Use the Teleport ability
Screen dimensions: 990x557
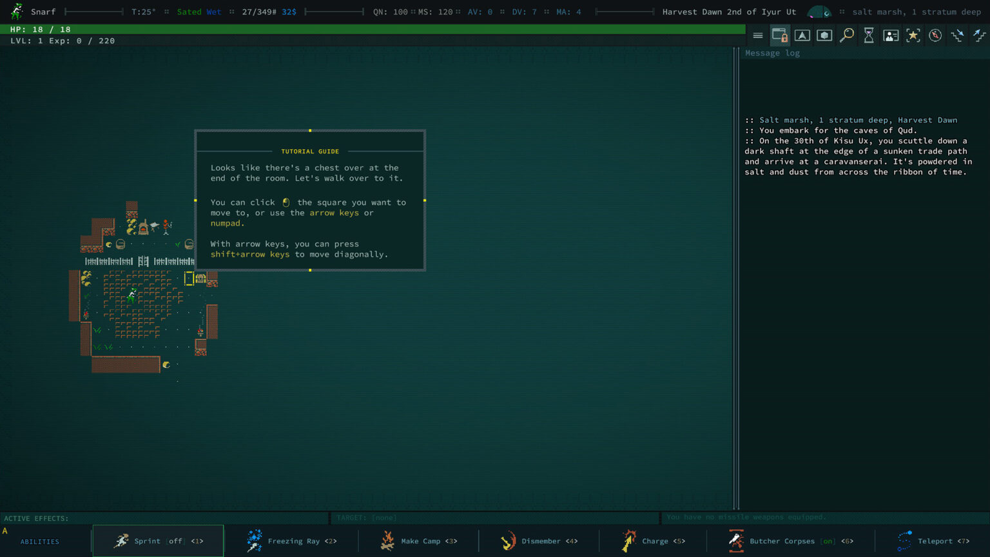tap(933, 541)
